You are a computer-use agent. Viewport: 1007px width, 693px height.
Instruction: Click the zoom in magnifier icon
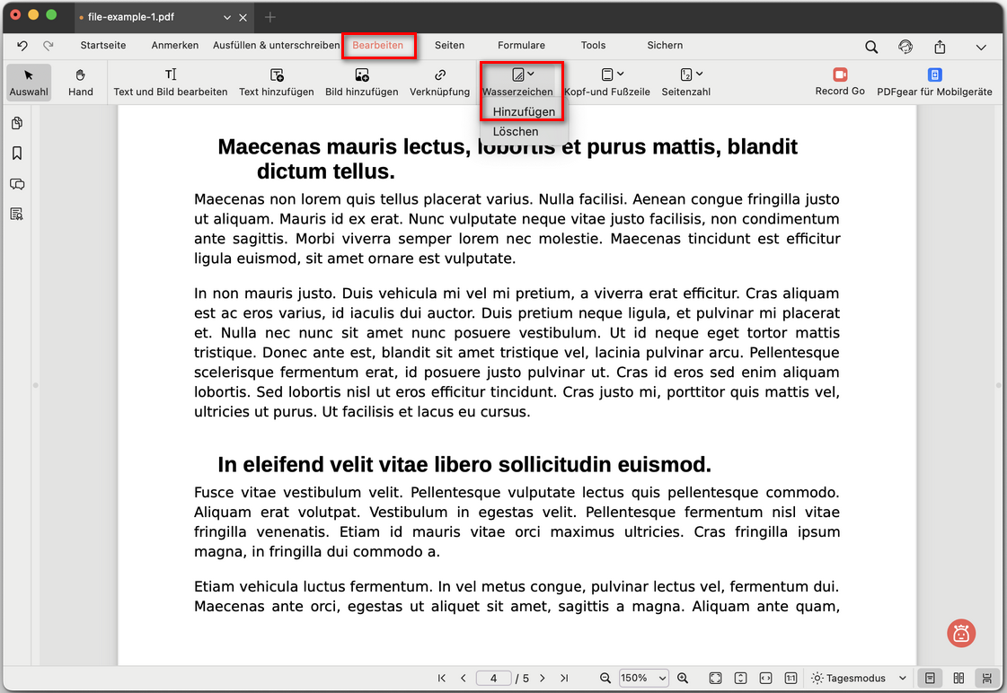coord(683,679)
